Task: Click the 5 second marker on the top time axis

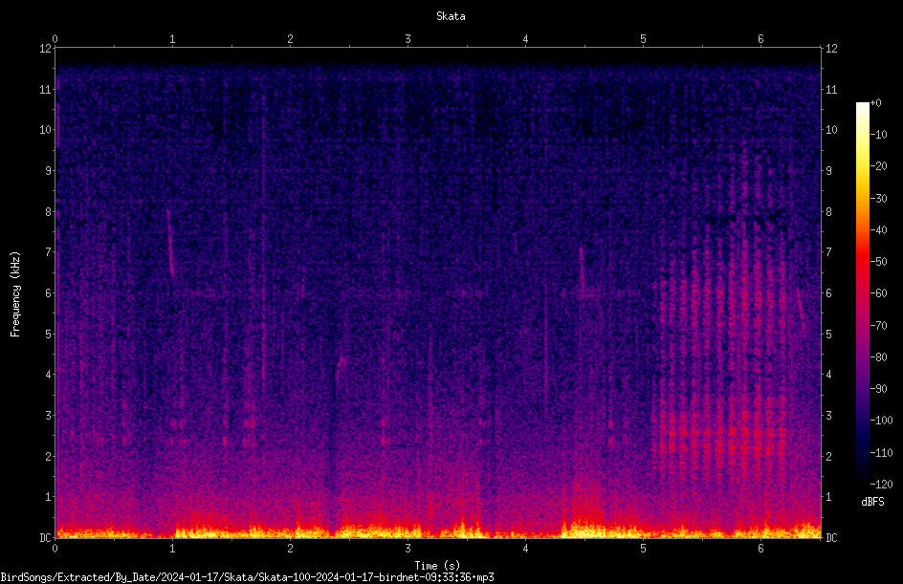Action: (643, 39)
